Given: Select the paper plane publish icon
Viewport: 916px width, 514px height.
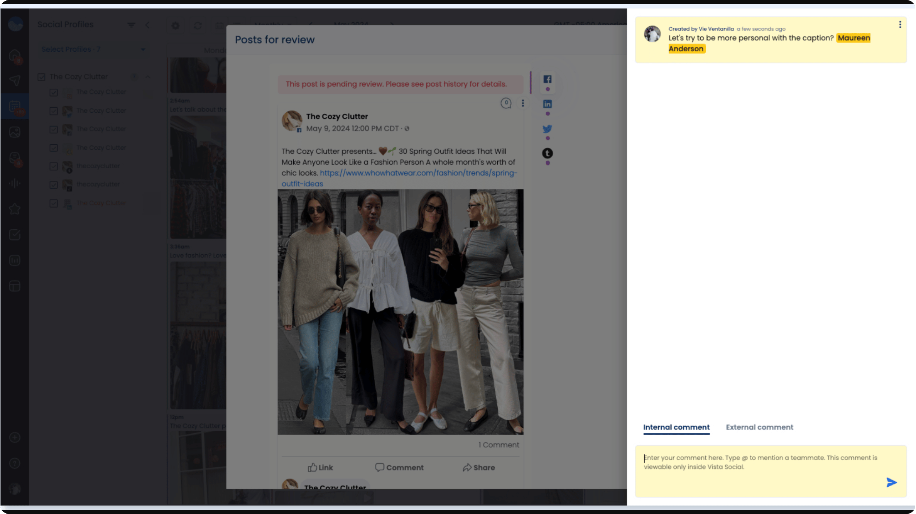Looking at the screenshot, I should [x=15, y=80].
